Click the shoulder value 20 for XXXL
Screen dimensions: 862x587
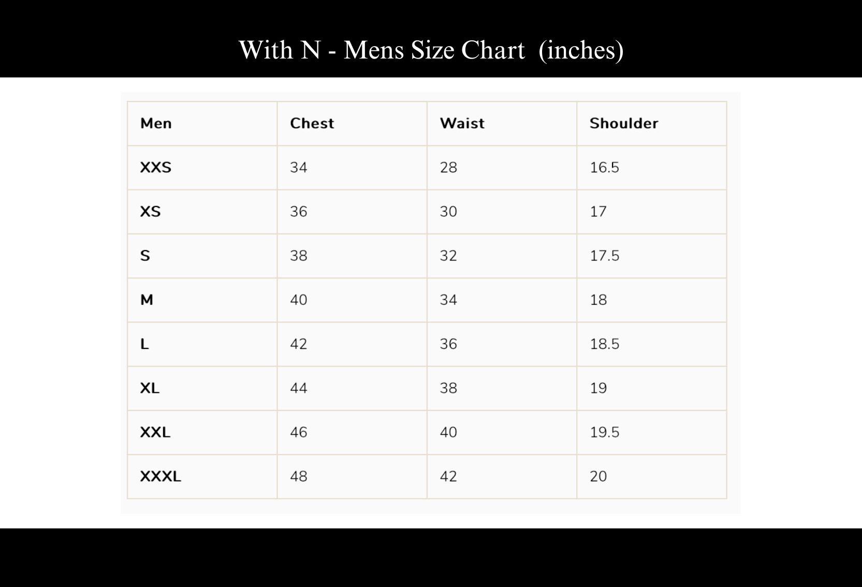(598, 476)
